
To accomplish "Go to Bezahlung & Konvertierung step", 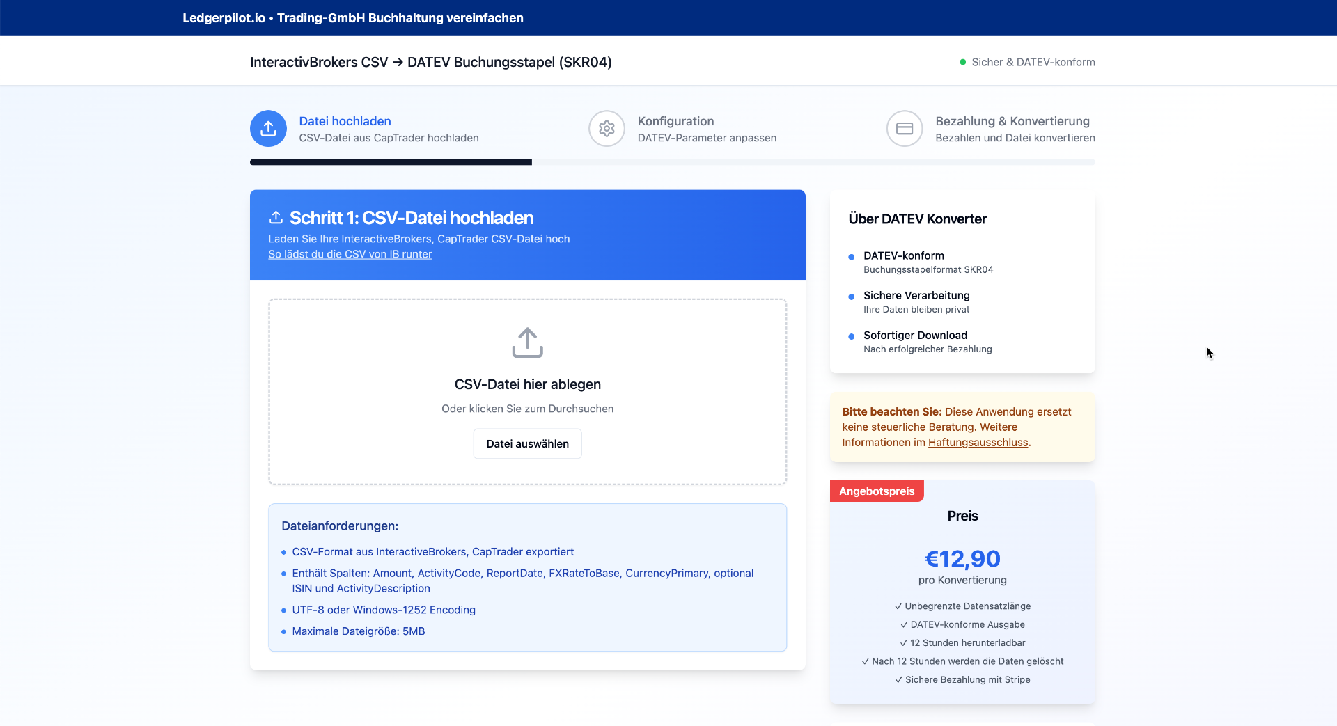I will point(1012,121).
